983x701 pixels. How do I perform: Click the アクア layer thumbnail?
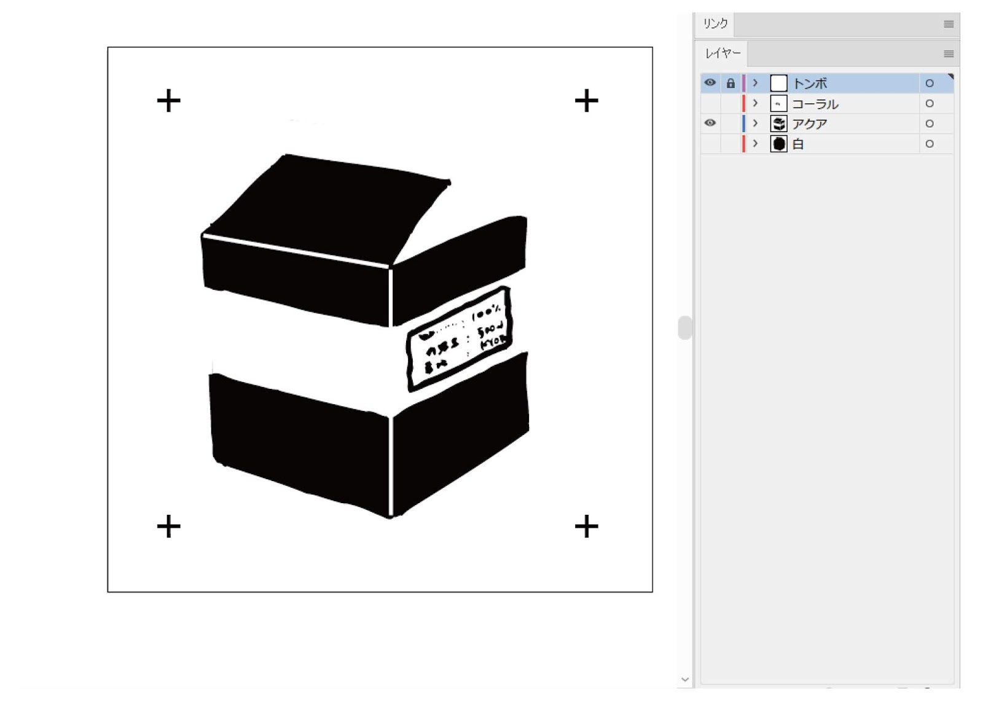click(778, 123)
